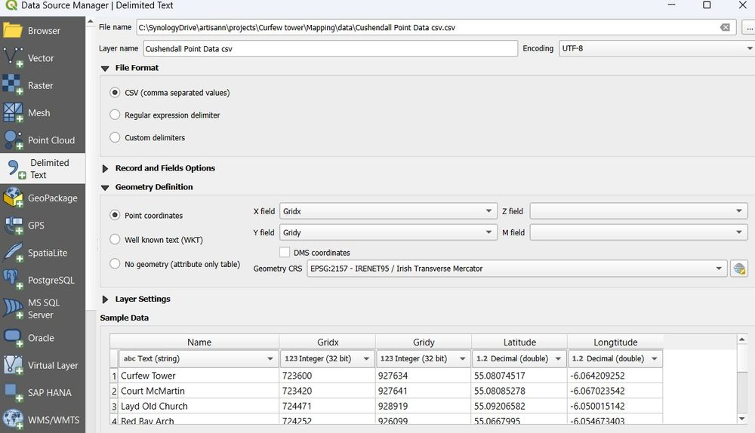Collapse the Geometry Definition section
The width and height of the screenshot is (755, 433).
coord(105,188)
